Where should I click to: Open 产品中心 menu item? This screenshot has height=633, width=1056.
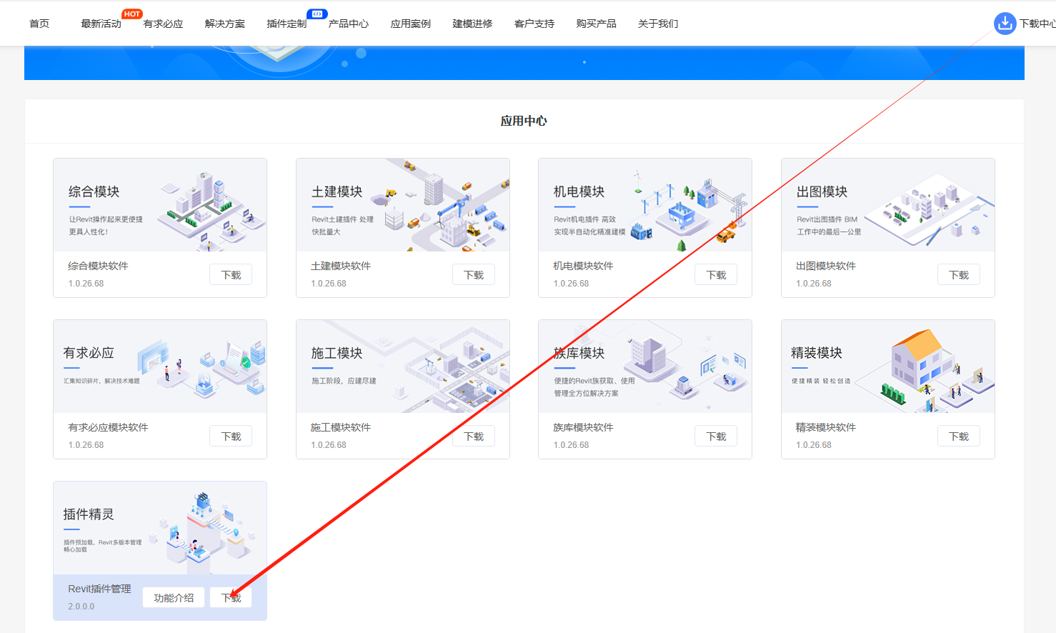point(349,24)
